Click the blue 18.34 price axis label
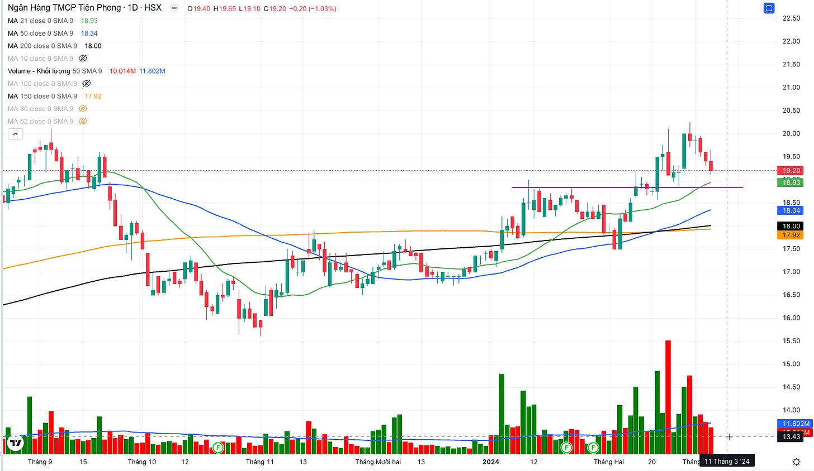The width and height of the screenshot is (814, 471). (x=791, y=210)
